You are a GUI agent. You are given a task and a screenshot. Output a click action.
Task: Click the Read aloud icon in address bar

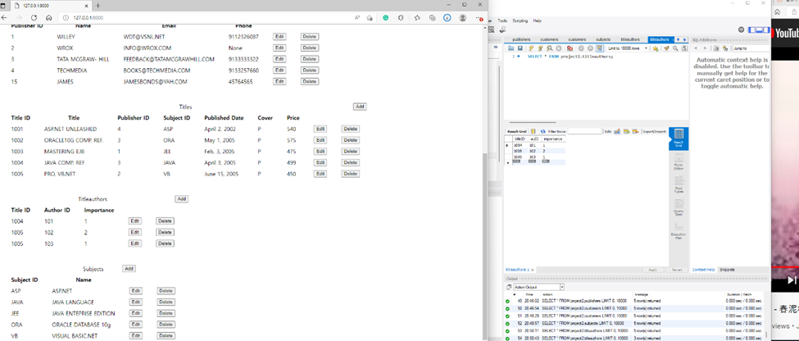[x=357, y=17]
